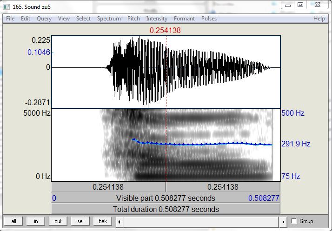Click the 'out' zoom button

pos(58,221)
